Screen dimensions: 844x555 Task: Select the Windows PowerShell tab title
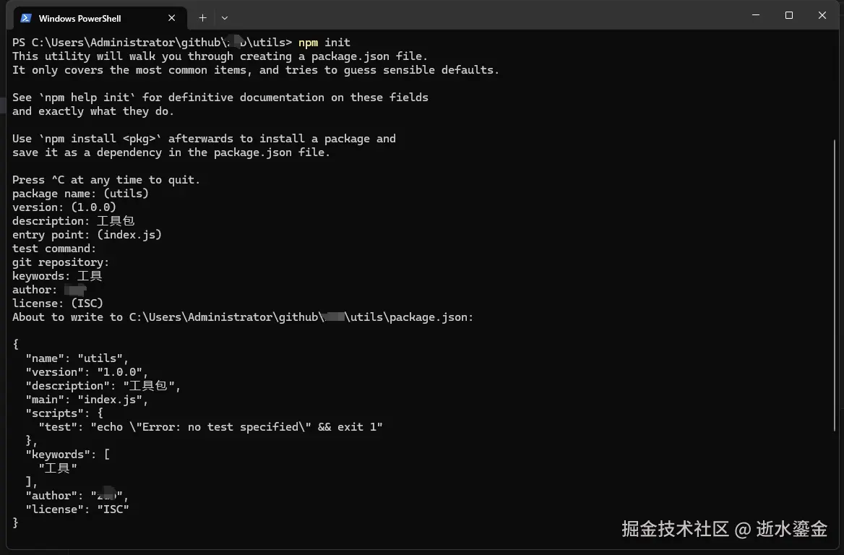pos(79,18)
